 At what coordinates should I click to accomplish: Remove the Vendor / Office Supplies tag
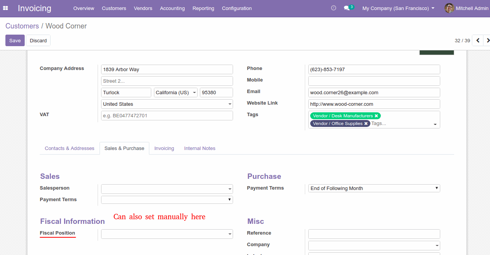(366, 123)
